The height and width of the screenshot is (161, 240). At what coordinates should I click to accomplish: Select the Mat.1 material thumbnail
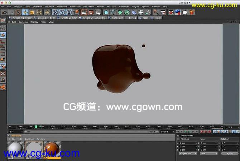click(x=34, y=150)
